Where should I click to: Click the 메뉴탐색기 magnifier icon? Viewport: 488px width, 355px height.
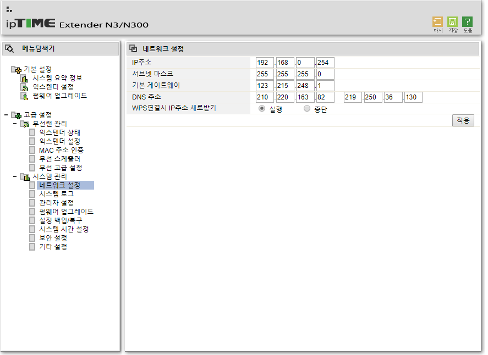click(9, 49)
